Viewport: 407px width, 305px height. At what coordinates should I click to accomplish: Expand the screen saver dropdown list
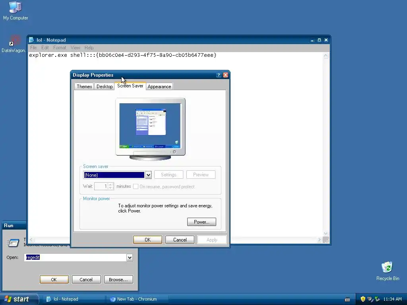[148, 175]
